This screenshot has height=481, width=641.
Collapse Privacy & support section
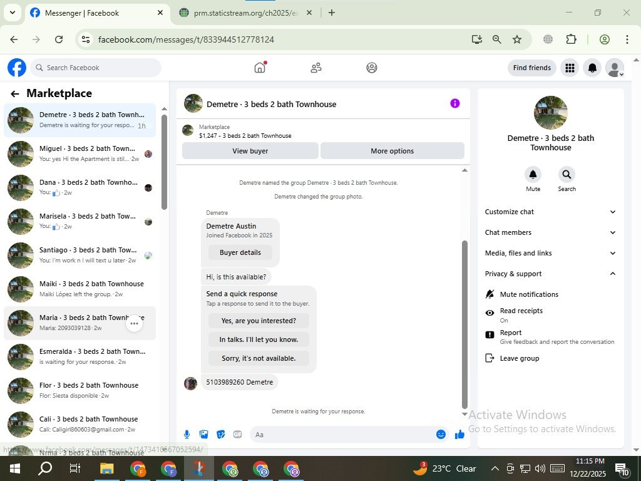(x=550, y=274)
